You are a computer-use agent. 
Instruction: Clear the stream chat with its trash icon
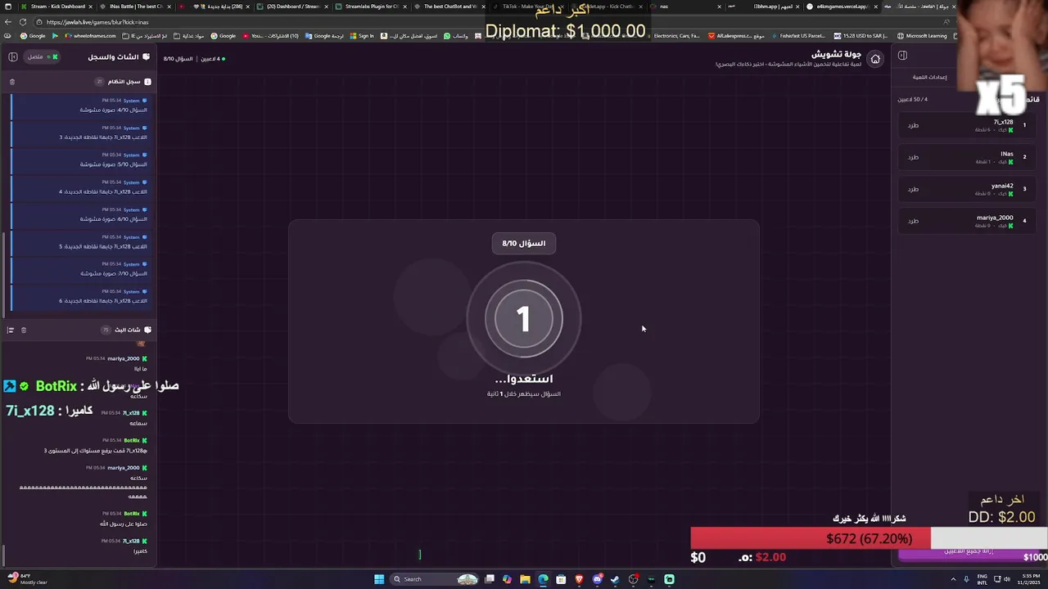[24, 330]
